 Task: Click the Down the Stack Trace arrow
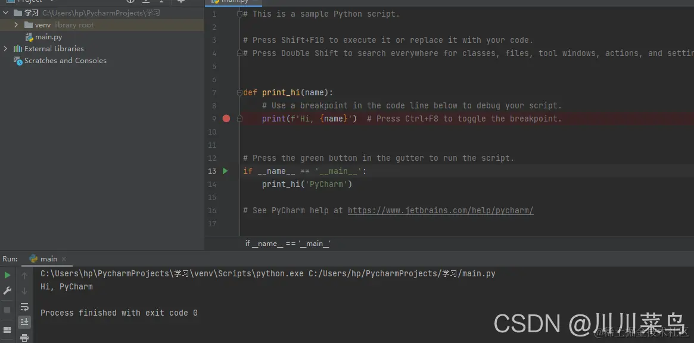click(24, 291)
